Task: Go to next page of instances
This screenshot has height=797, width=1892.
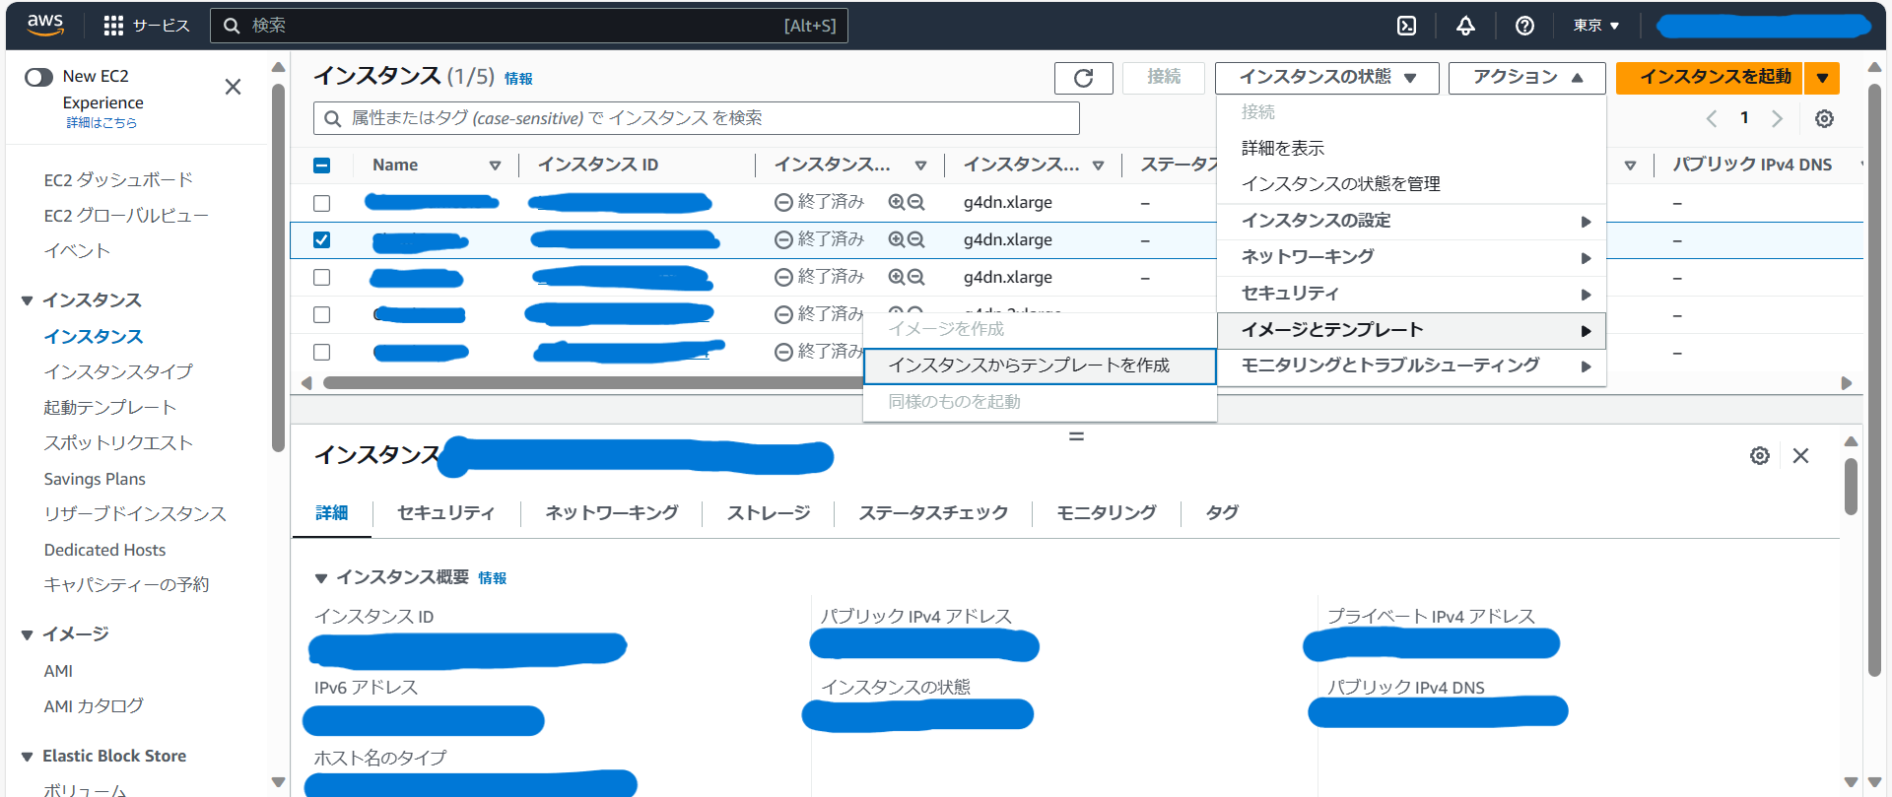Action: point(1777,118)
